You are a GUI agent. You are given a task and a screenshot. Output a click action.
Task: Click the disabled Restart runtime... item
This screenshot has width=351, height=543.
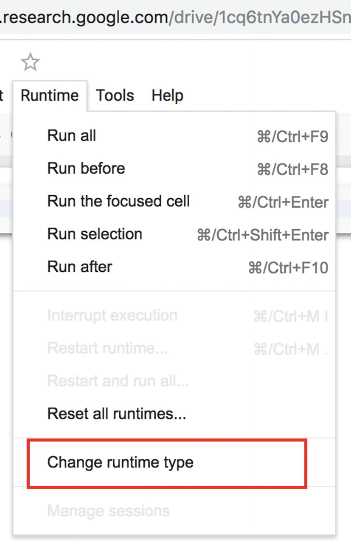pos(107,348)
